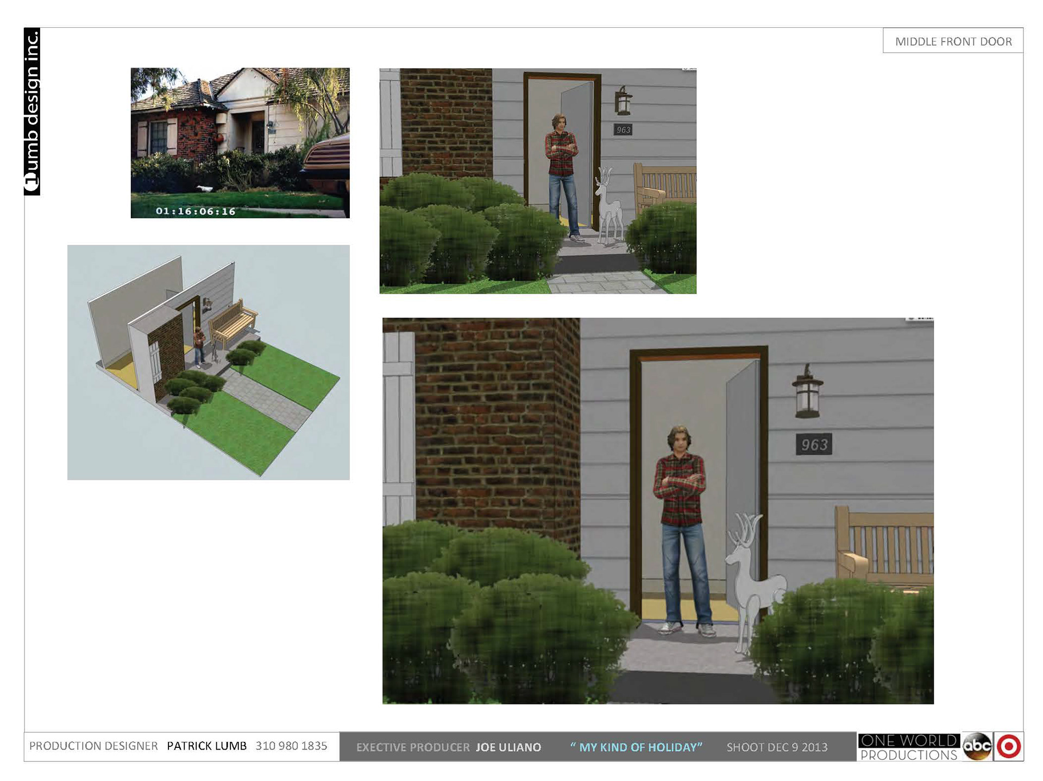Click the 01:16:06:16 timecode overlay
Viewport: 1043px width, 781px height.
tap(196, 211)
